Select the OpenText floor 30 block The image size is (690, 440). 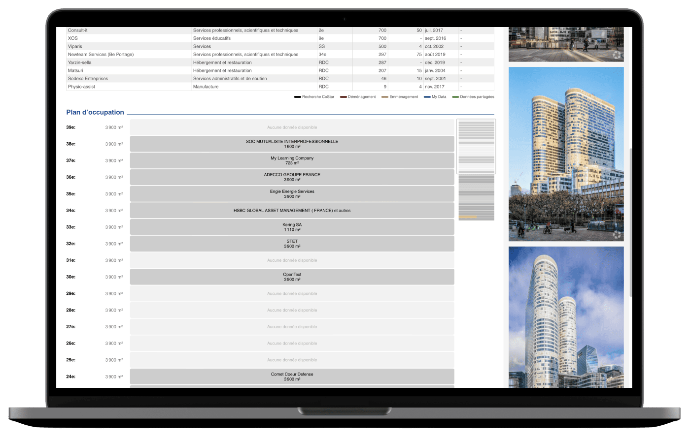click(292, 277)
